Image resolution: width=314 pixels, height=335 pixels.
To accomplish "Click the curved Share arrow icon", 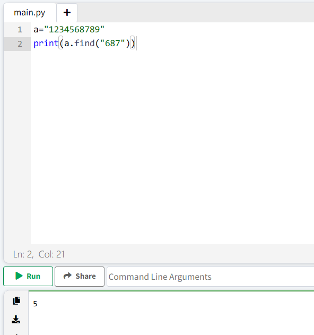I will click(x=67, y=276).
